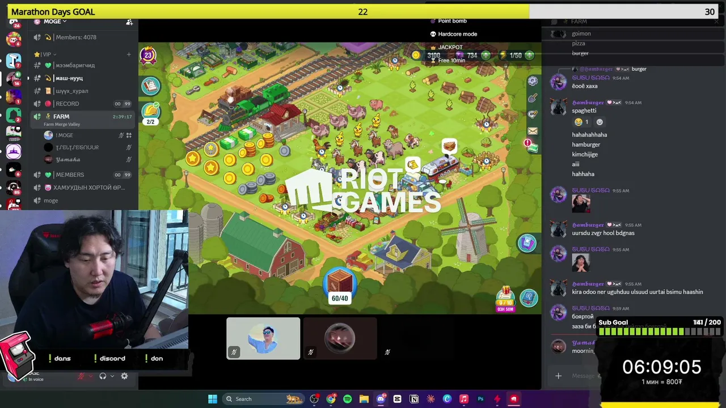
Task: Select !MOGE user in FARM voice channel
Action: coord(87,135)
